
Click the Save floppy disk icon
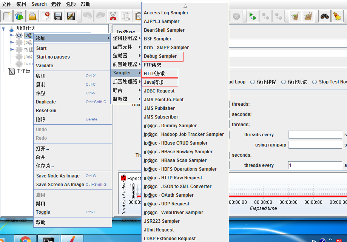(58, 16)
